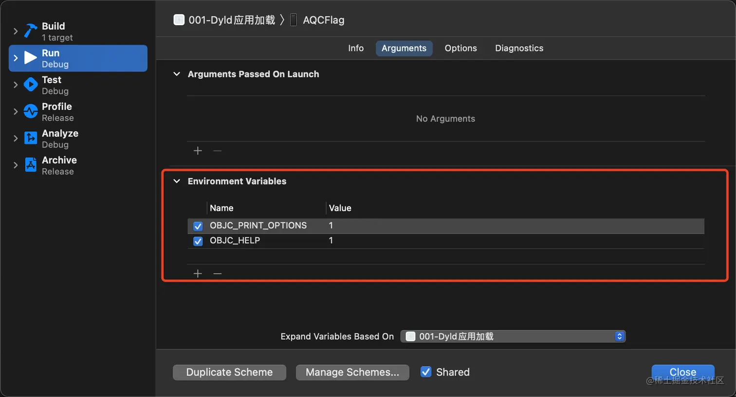The width and height of the screenshot is (736, 397).
Task: Select the Test action icon
Action: pyautogui.click(x=31, y=85)
